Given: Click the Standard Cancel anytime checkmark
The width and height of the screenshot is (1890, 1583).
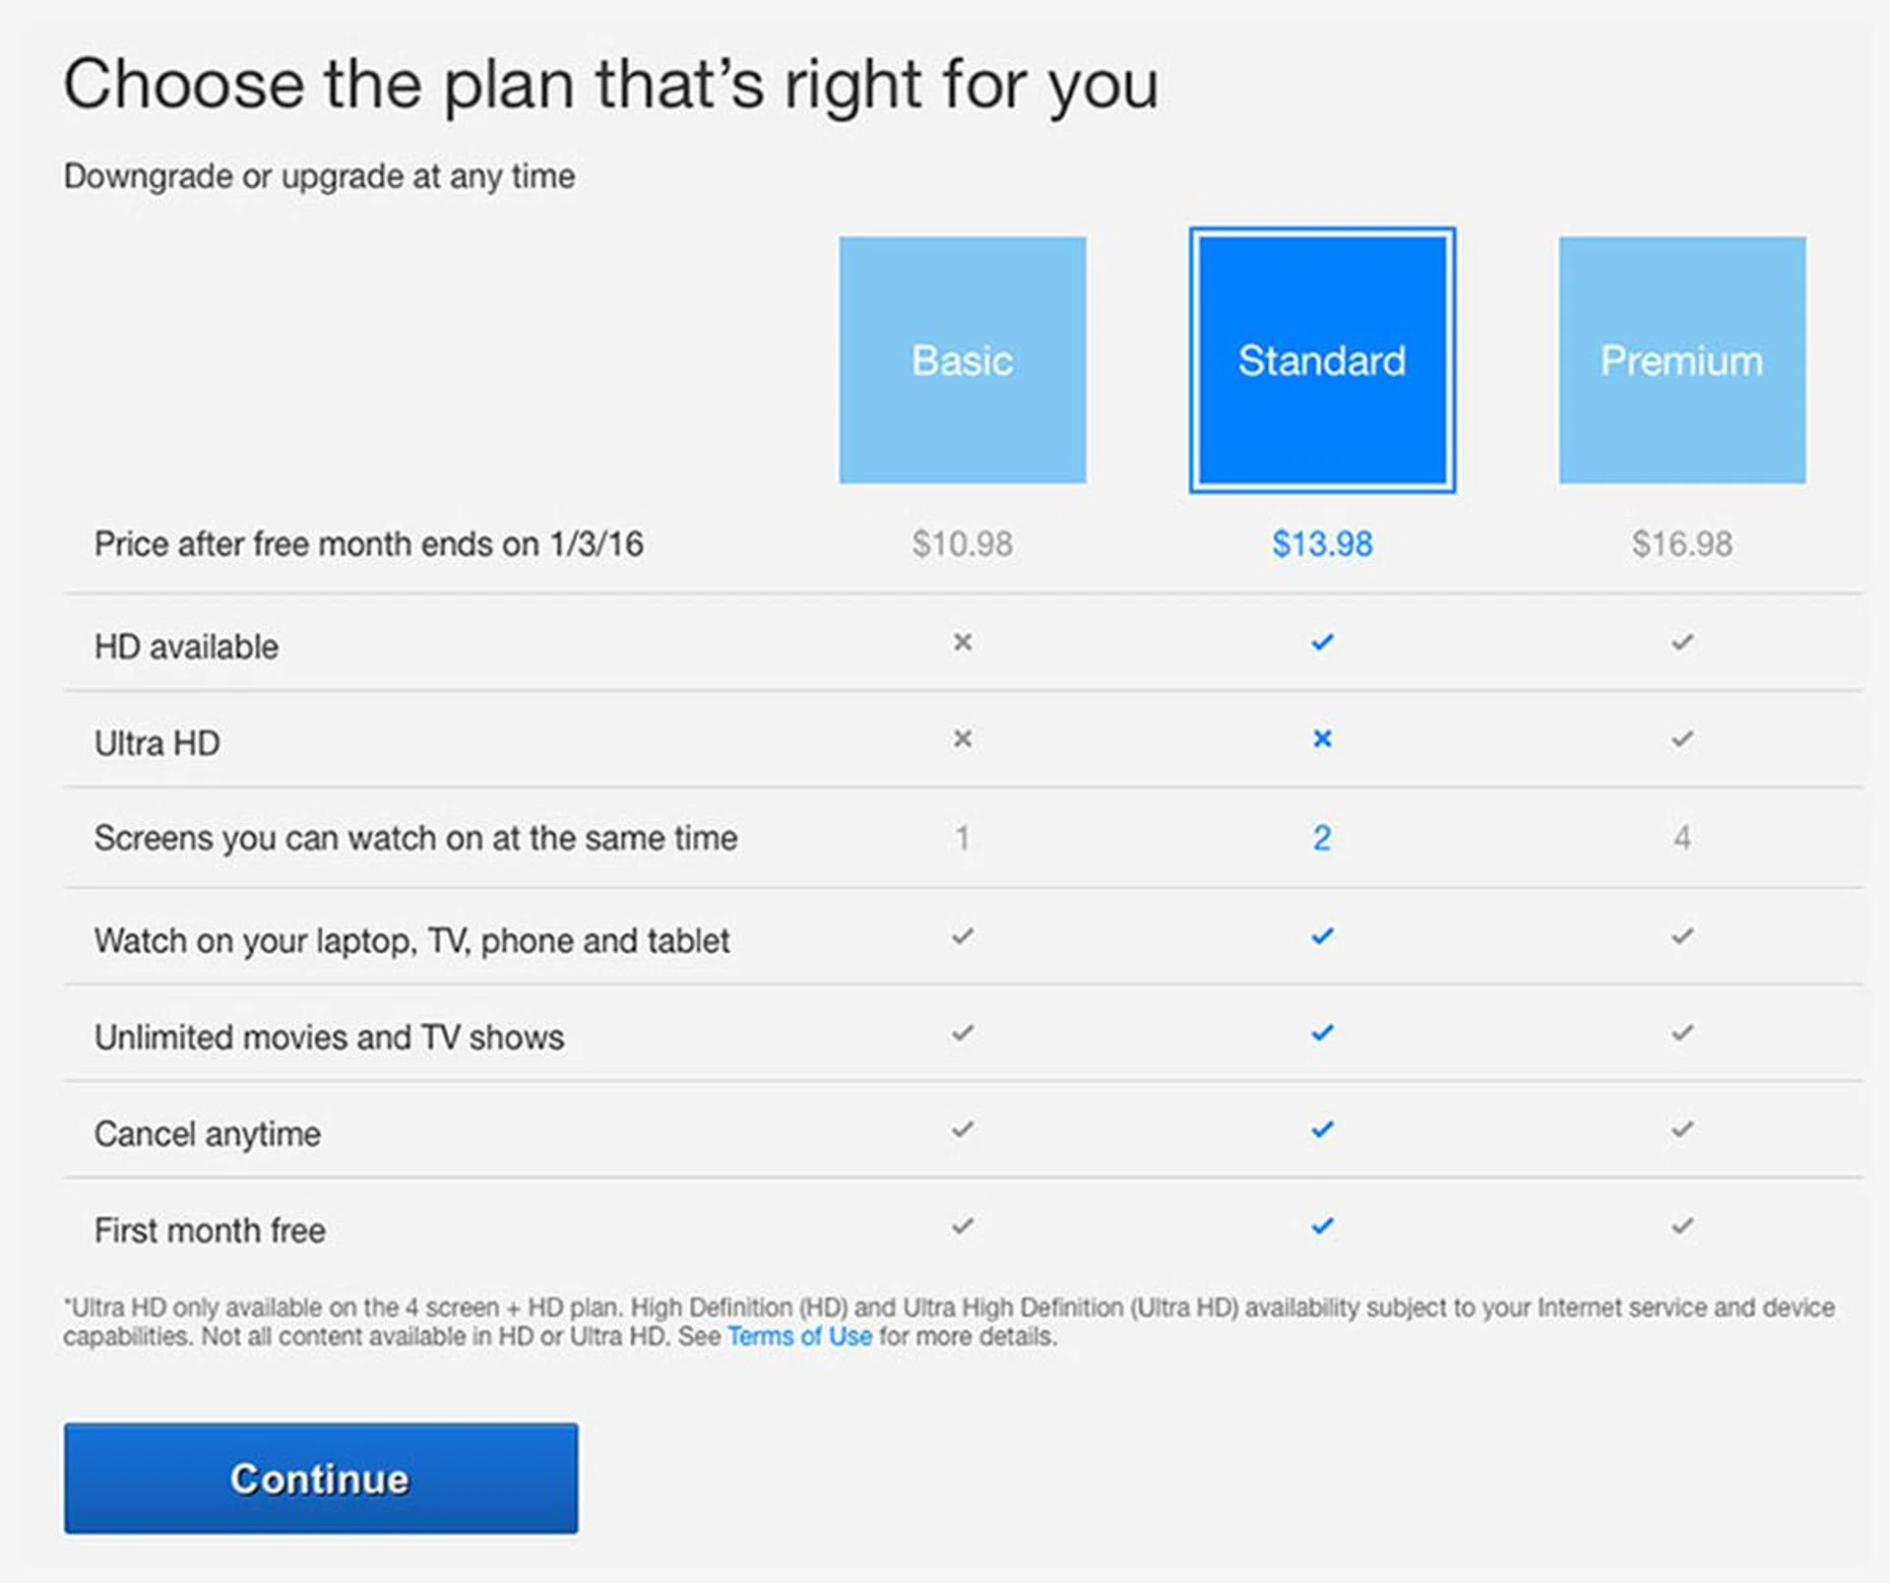Looking at the screenshot, I should (x=1322, y=1129).
